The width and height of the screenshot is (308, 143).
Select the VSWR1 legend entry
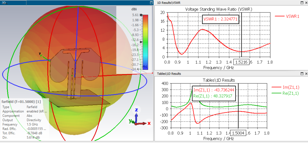pos(287,16)
